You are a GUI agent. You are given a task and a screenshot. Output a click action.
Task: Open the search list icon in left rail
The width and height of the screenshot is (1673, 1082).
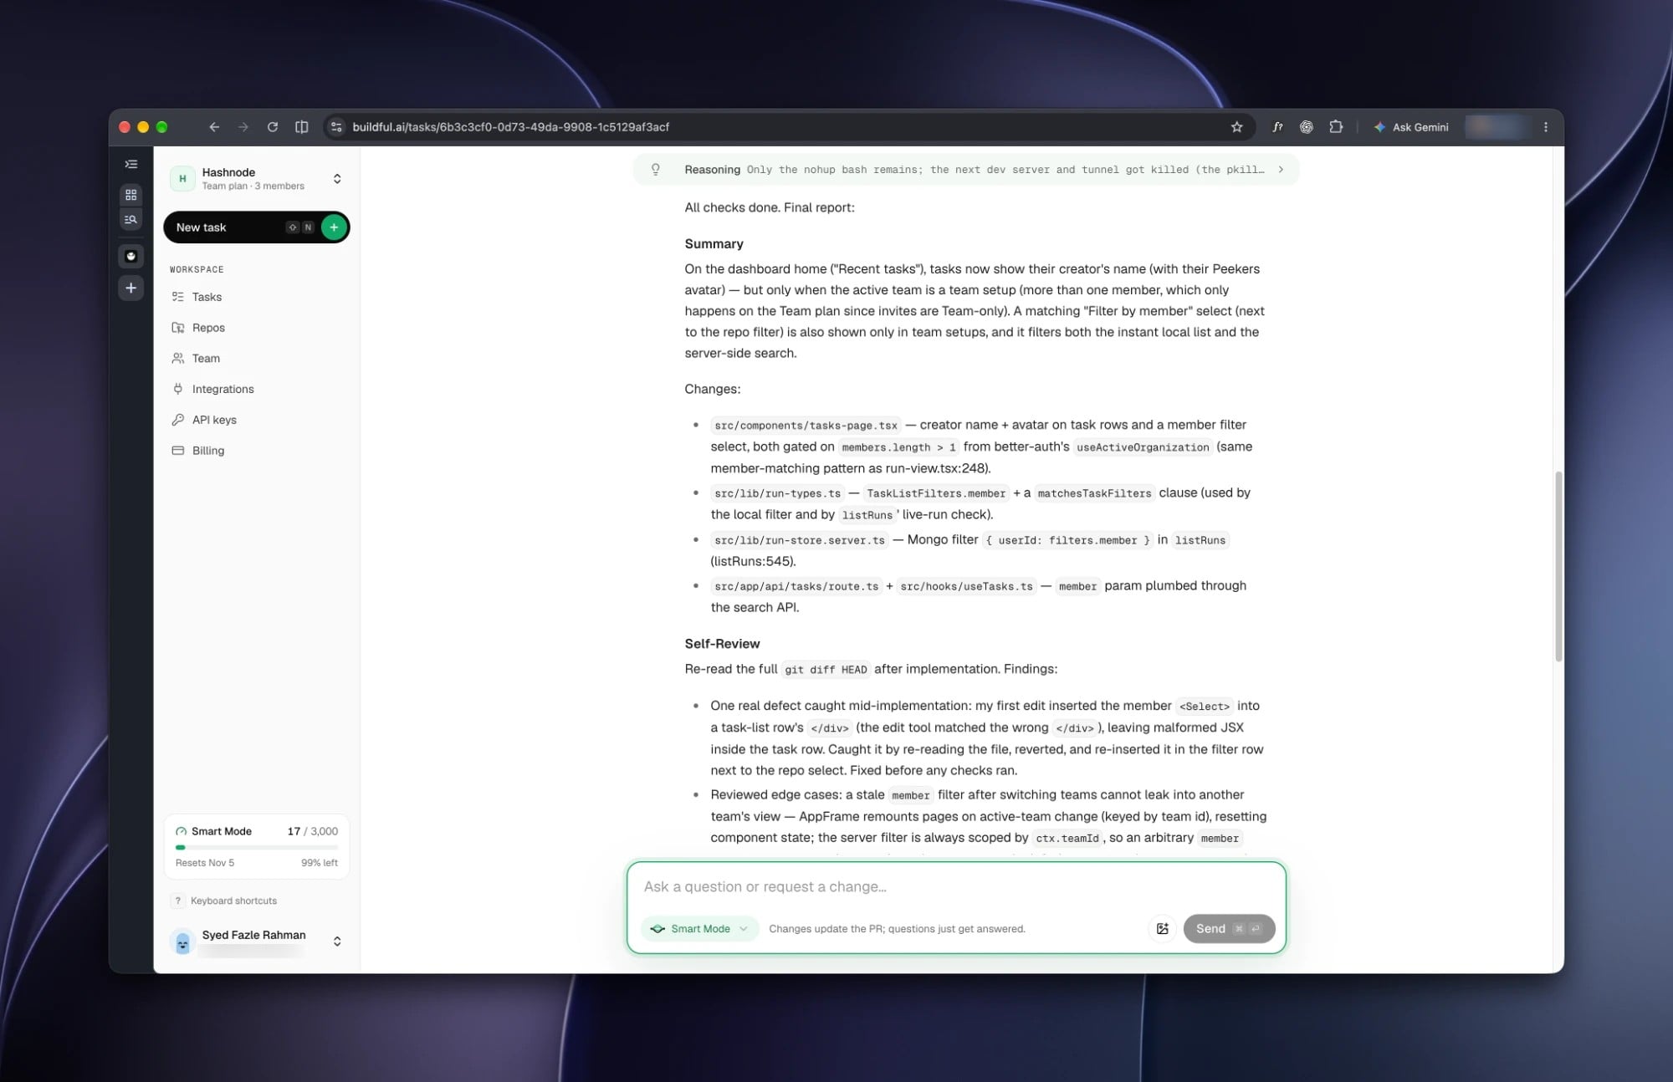[131, 220]
